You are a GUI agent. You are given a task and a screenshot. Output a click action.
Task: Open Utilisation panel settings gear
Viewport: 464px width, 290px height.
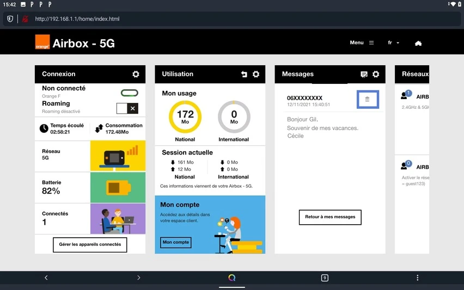click(x=255, y=74)
